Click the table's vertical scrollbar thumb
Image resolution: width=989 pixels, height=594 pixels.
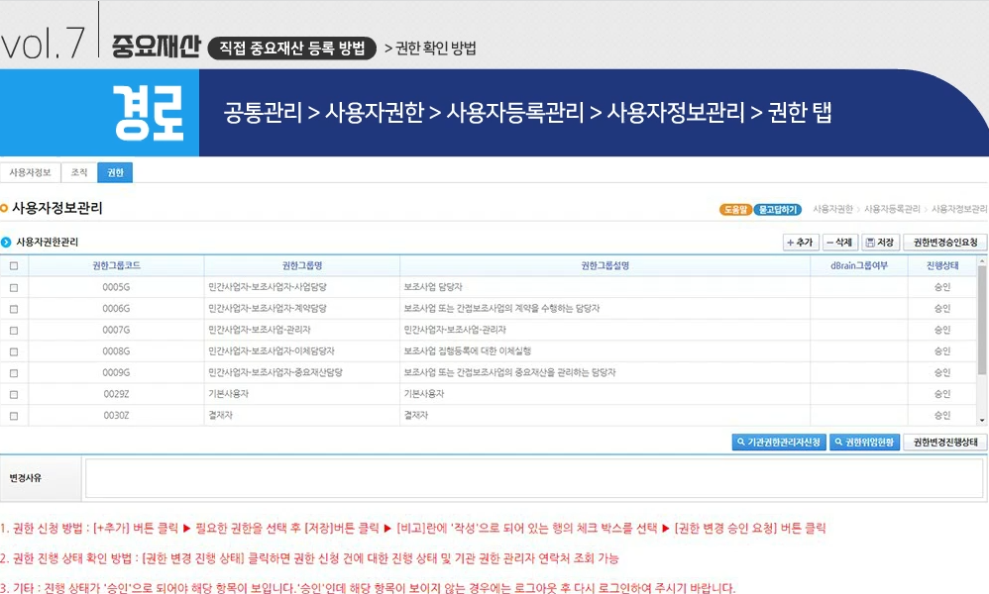click(982, 321)
